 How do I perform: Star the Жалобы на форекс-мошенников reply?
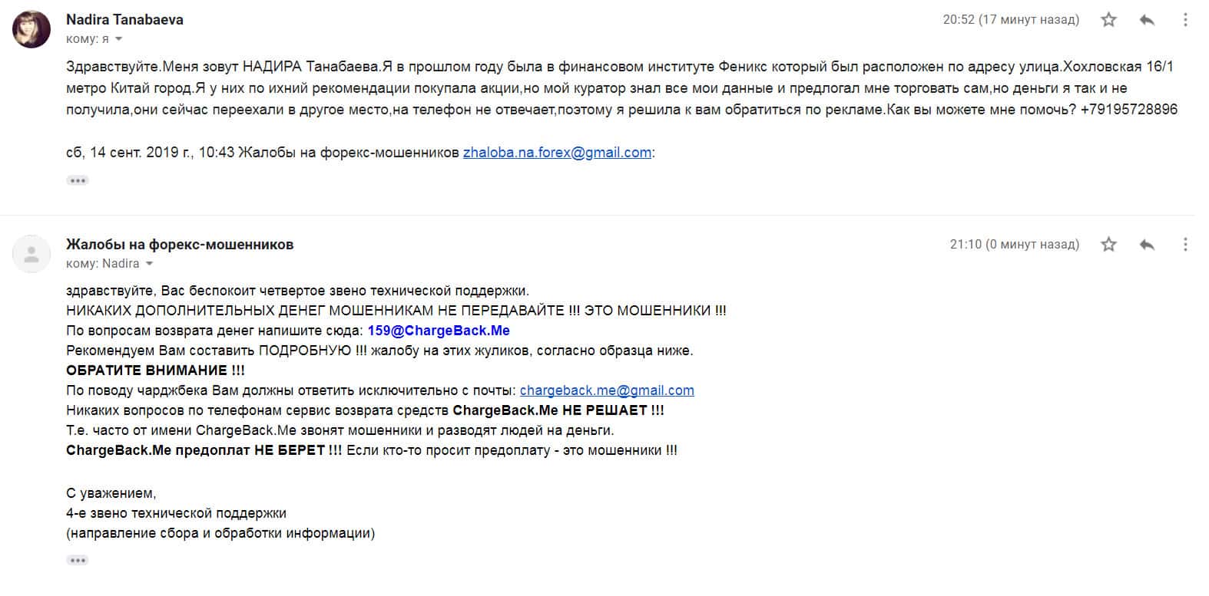pos(1108,245)
